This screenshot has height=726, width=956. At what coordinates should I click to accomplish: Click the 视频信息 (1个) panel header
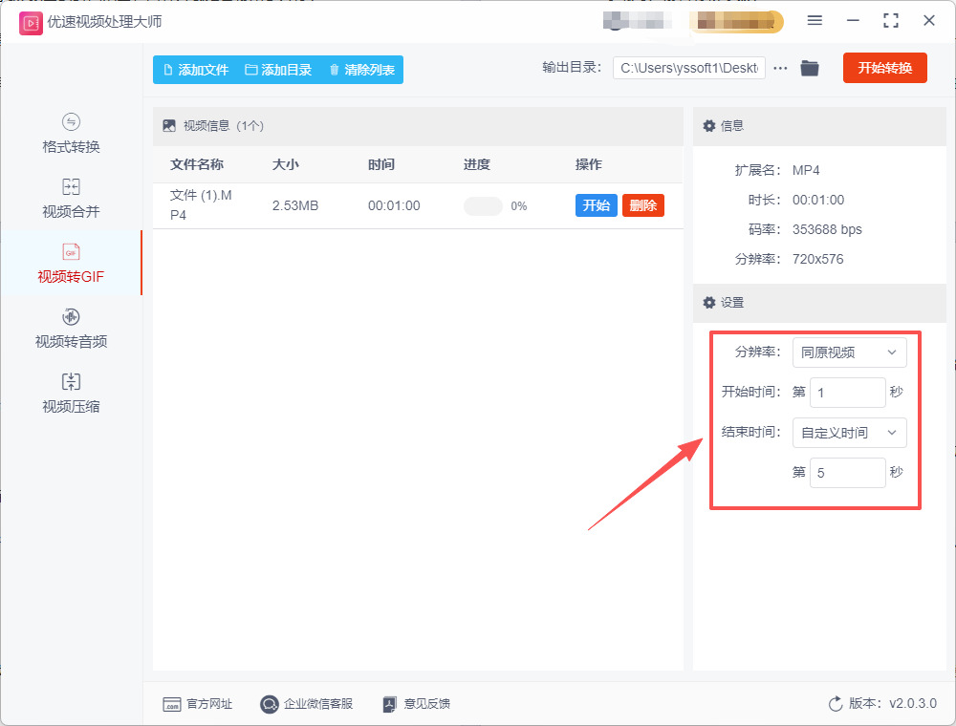click(x=418, y=126)
